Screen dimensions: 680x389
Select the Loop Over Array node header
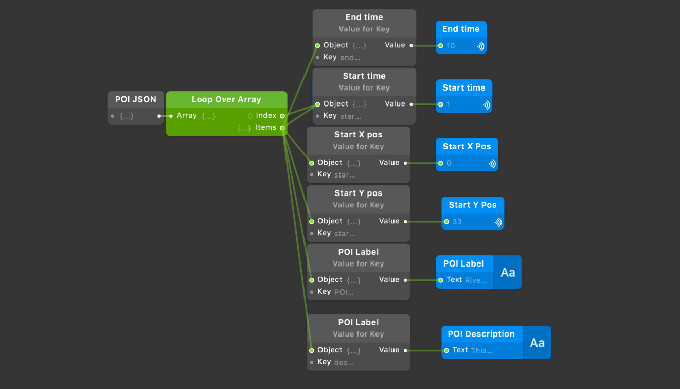(227, 99)
